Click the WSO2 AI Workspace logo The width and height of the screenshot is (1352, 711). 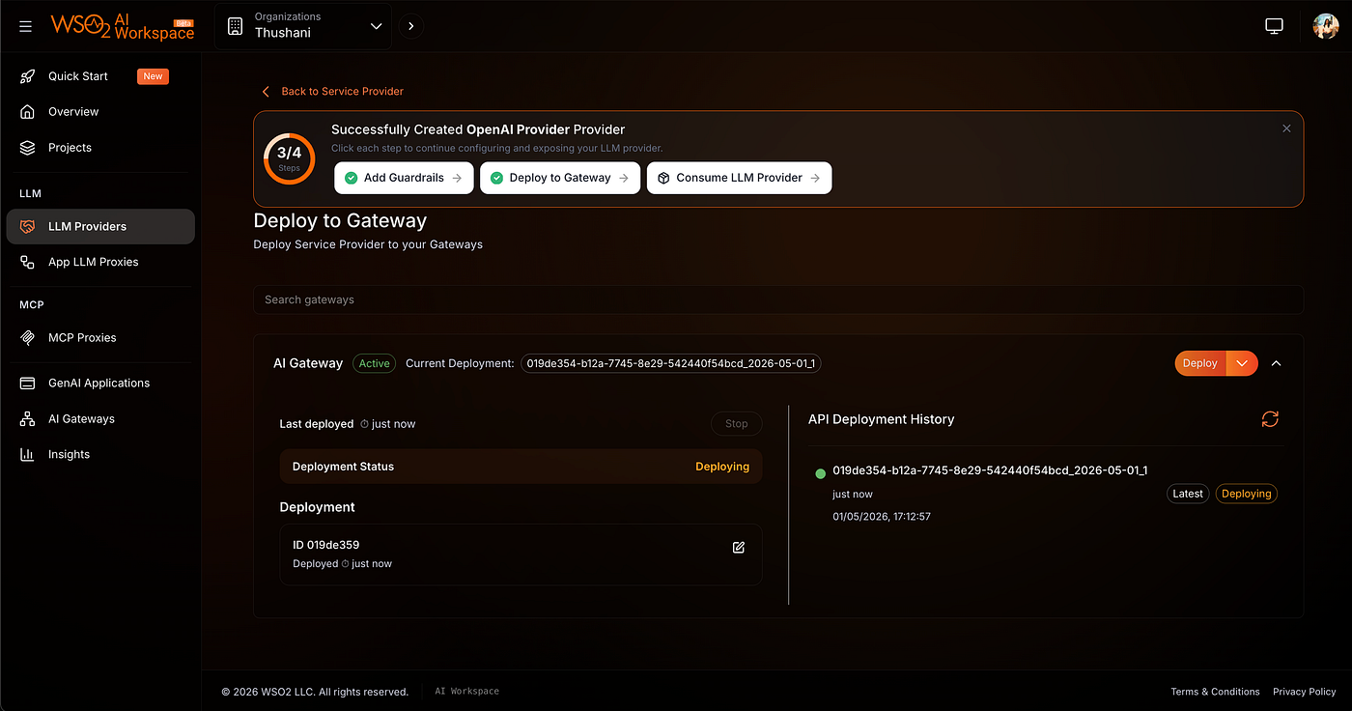(122, 26)
